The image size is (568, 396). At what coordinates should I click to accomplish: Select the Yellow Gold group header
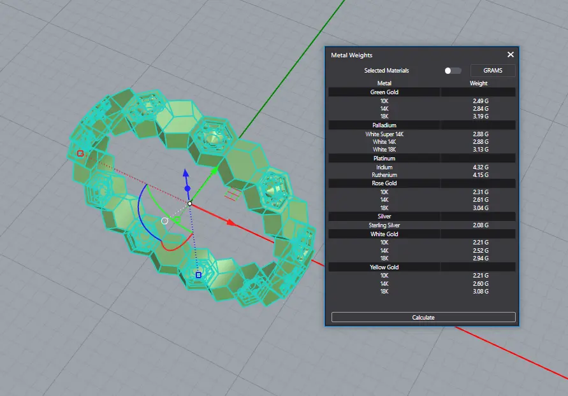coord(422,267)
